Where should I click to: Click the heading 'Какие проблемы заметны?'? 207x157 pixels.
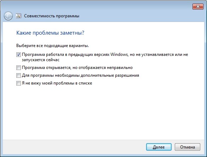point(50,33)
